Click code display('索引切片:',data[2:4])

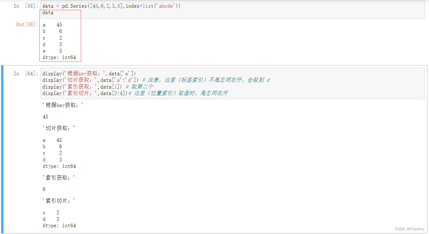(85, 93)
